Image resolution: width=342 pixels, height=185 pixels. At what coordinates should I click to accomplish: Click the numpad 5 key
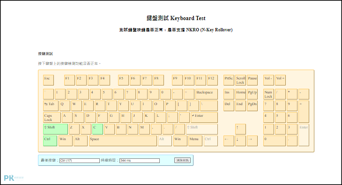tap(280, 118)
